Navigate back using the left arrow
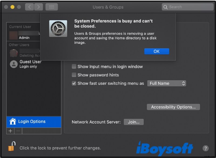The image size is (216, 158). click(x=29, y=7)
